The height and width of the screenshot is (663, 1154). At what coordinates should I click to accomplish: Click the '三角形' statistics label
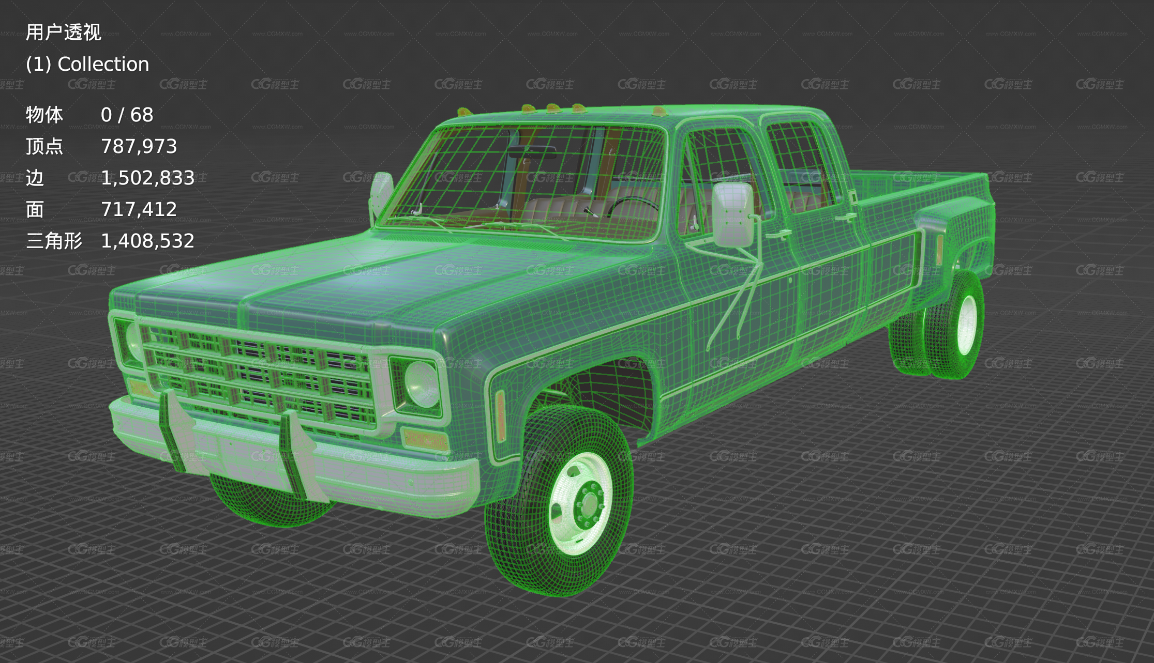coord(54,241)
